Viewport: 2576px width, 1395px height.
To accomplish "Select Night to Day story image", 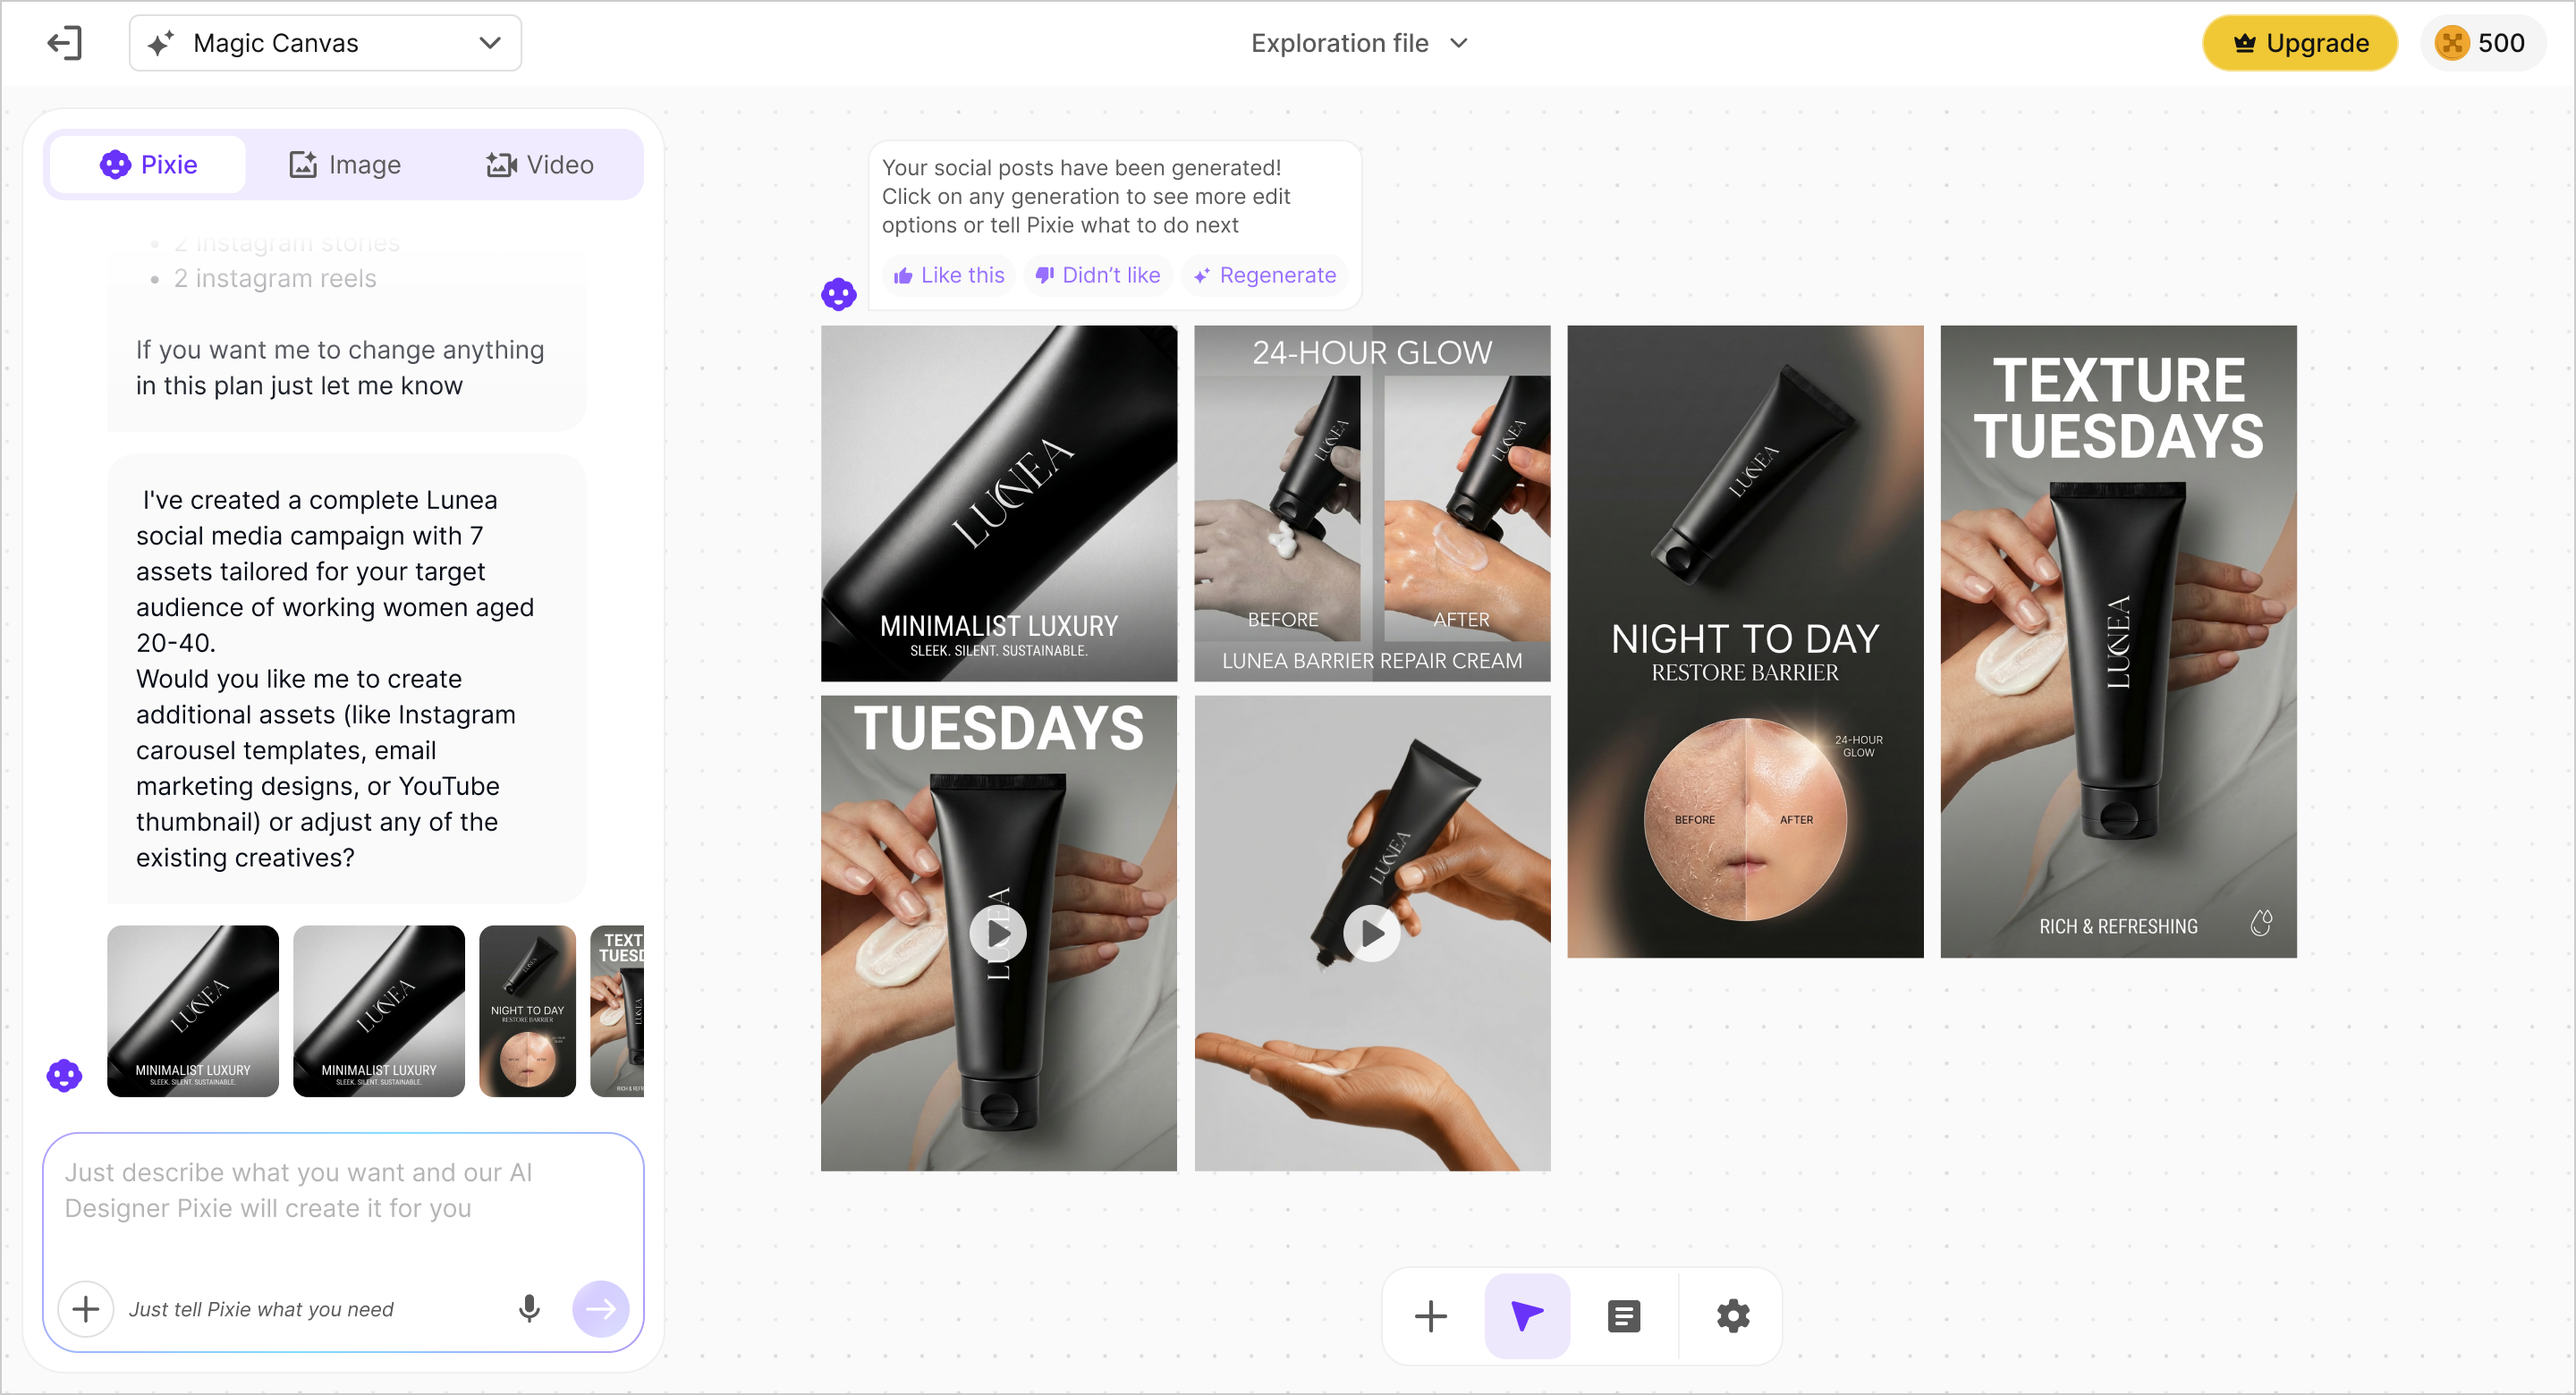I will click(x=1745, y=641).
